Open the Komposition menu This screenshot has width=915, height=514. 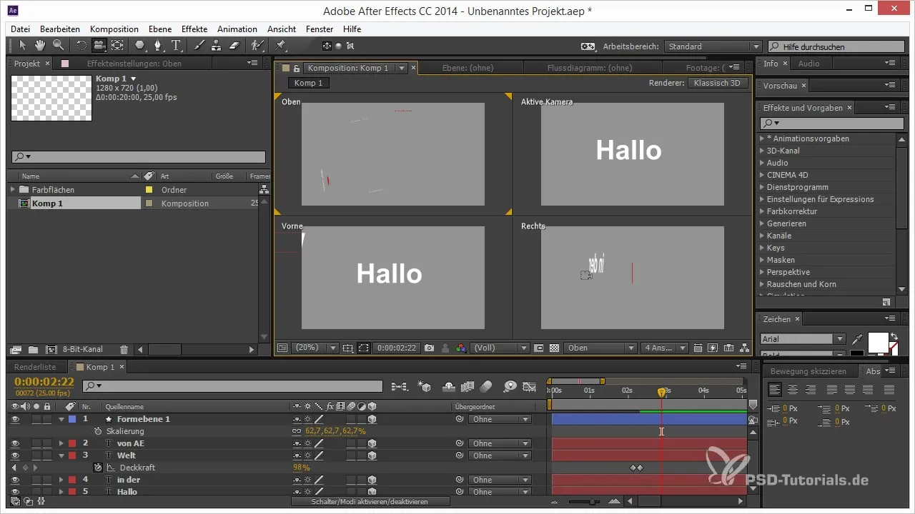[114, 29]
